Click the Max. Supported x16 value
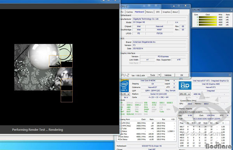Screen dimensions: 233x150 click(179, 60)
